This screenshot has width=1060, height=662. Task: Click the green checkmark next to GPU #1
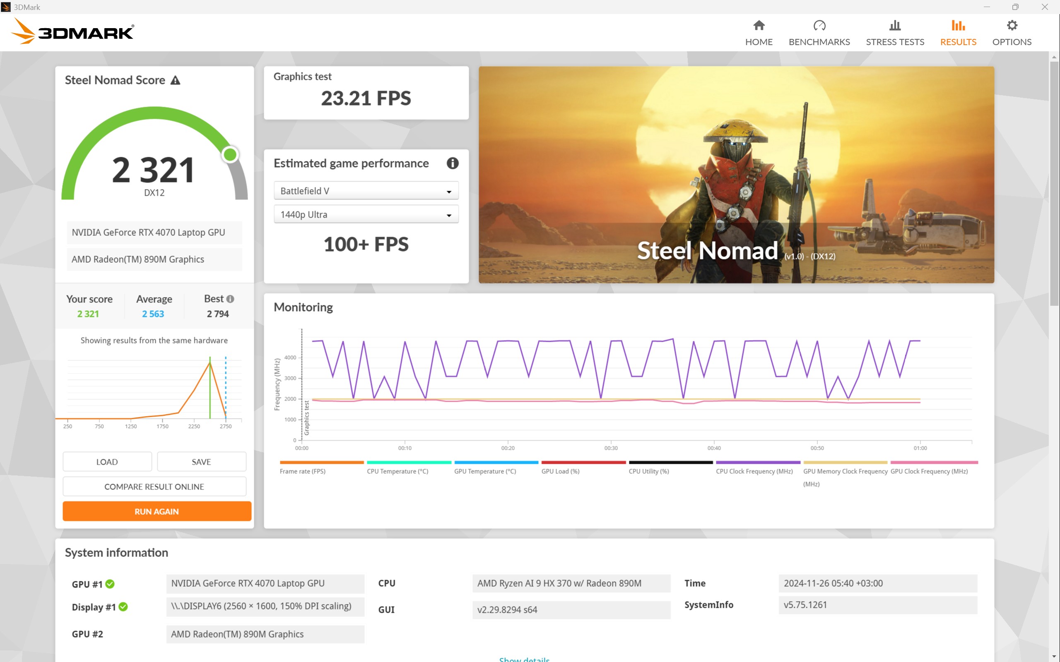coord(110,584)
